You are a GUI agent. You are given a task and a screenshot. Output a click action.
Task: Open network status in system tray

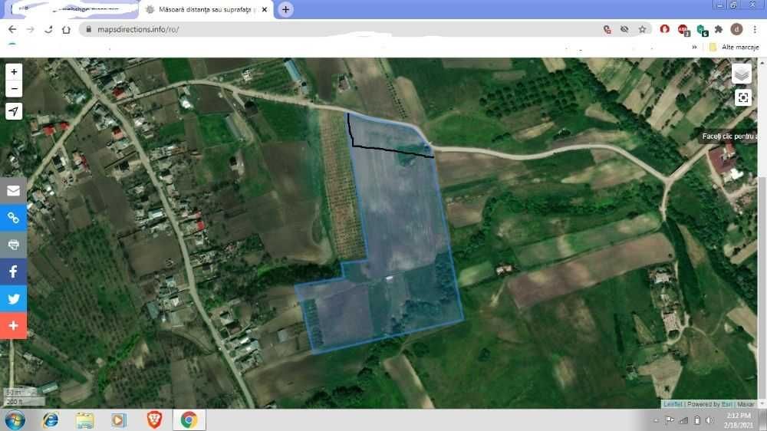click(x=683, y=420)
